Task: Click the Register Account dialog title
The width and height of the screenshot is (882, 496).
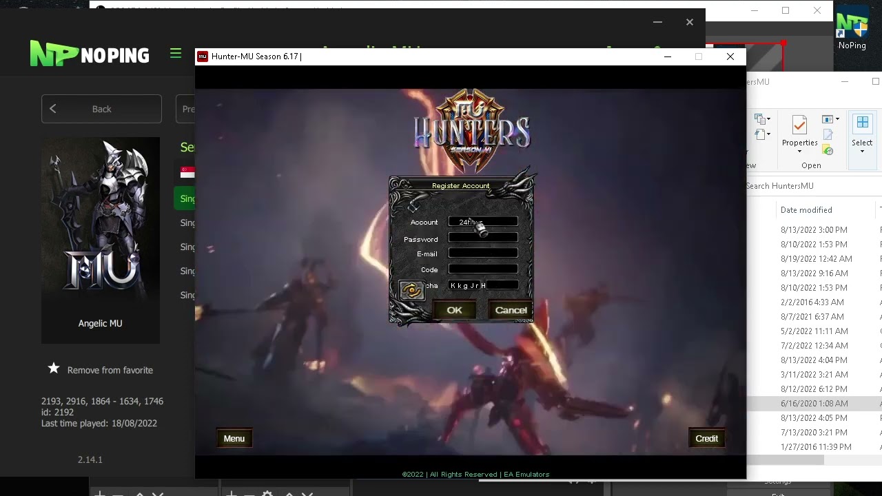Action: pyautogui.click(x=460, y=186)
